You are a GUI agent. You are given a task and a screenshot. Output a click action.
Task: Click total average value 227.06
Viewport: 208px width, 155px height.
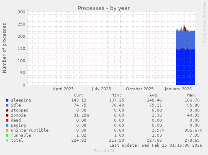[154, 140]
